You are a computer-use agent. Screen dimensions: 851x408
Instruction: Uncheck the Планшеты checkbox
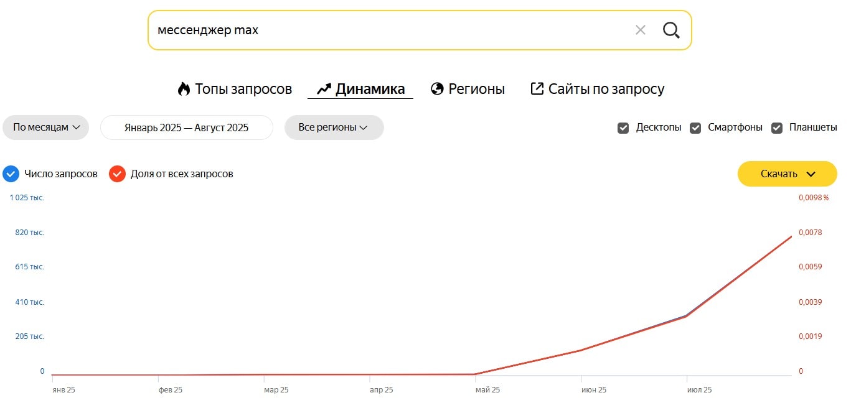[x=777, y=128]
